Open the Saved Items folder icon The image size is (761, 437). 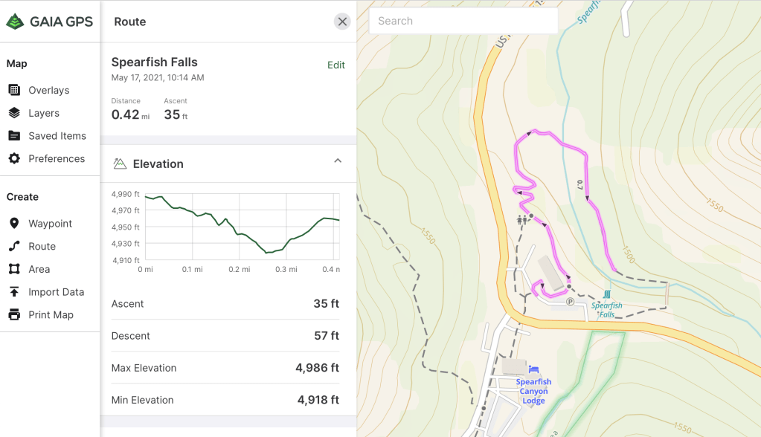[x=14, y=136]
